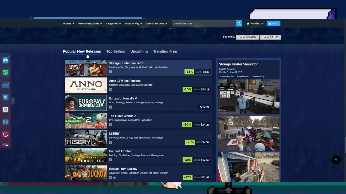Click the -12% Escape From Duckov badge
Image resolution: width=346 pixels, height=194 pixels.
pos(187,177)
